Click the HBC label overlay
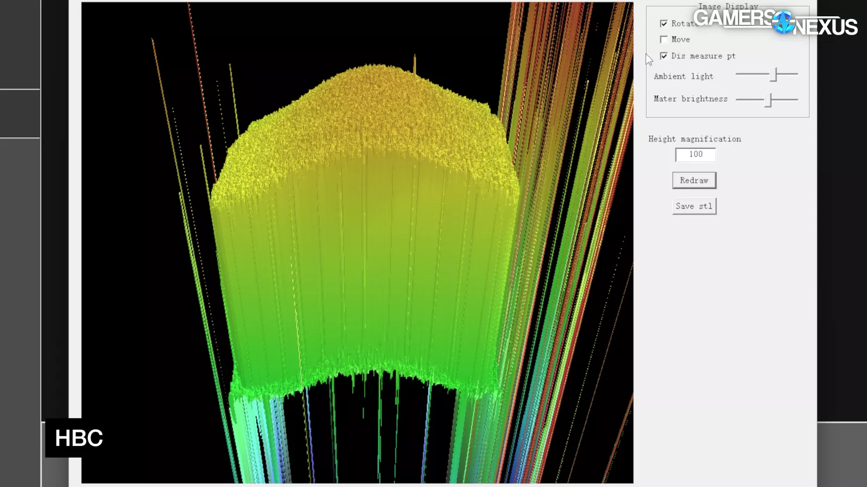 (79, 438)
